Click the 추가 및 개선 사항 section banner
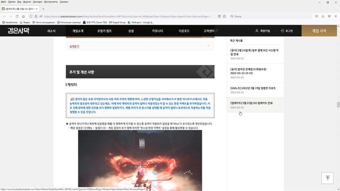The width and height of the screenshot is (340, 191). coord(140,72)
